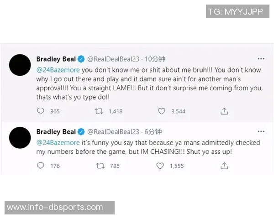Open @24Bazemore mention in first tweet

(x=58, y=70)
